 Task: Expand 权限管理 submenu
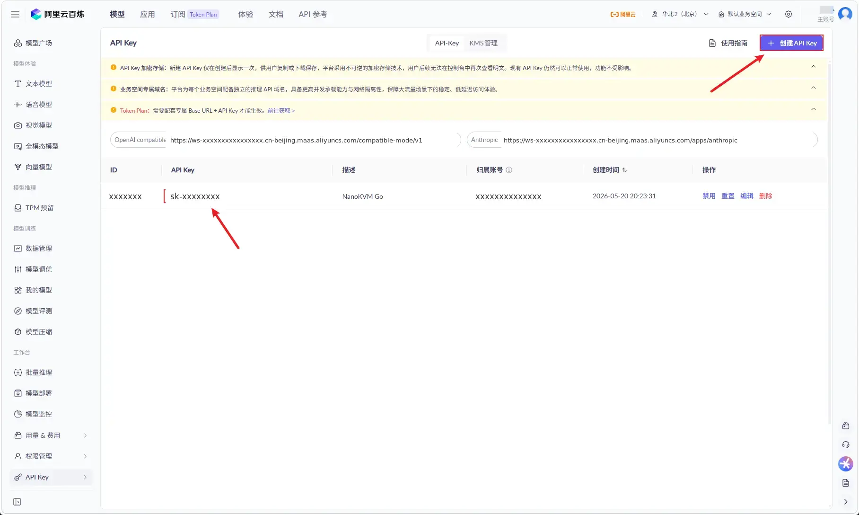(x=85, y=456)
